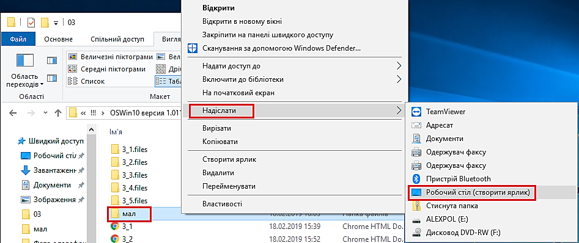
Task: Click the Стиснута папка zip icon
Action: (x=416, y=206)
